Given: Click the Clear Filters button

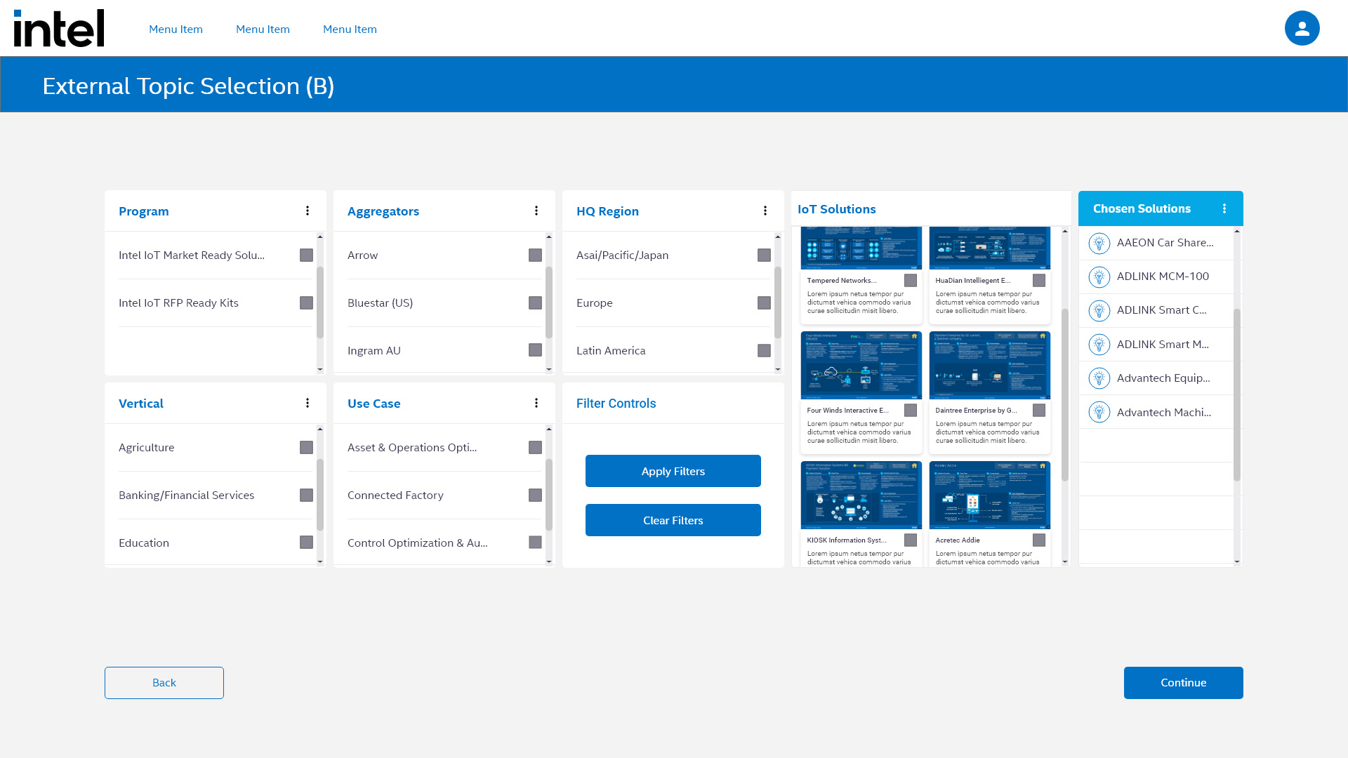Looking at the screenshot, I should pos(673,520).
